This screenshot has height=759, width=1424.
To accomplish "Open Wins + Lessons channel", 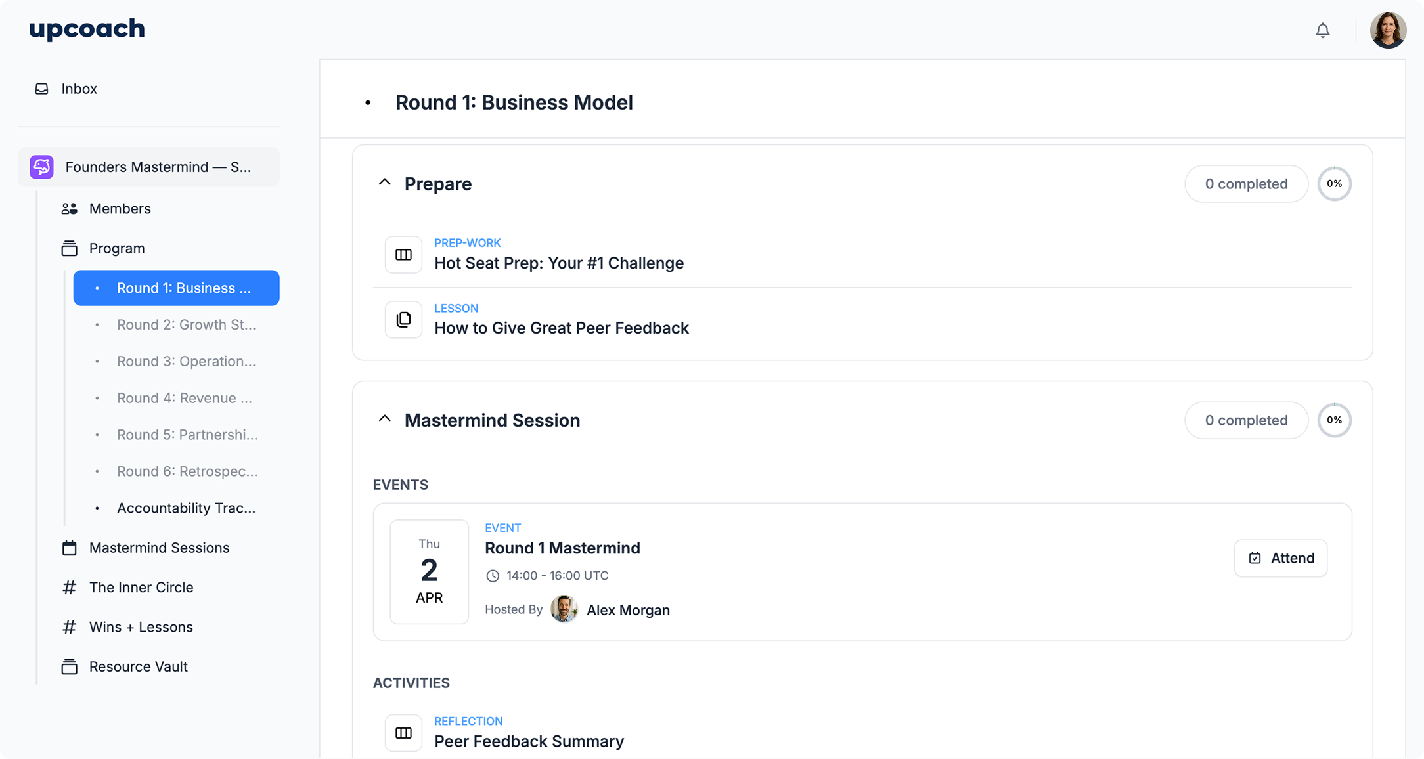I will point(141,627).
